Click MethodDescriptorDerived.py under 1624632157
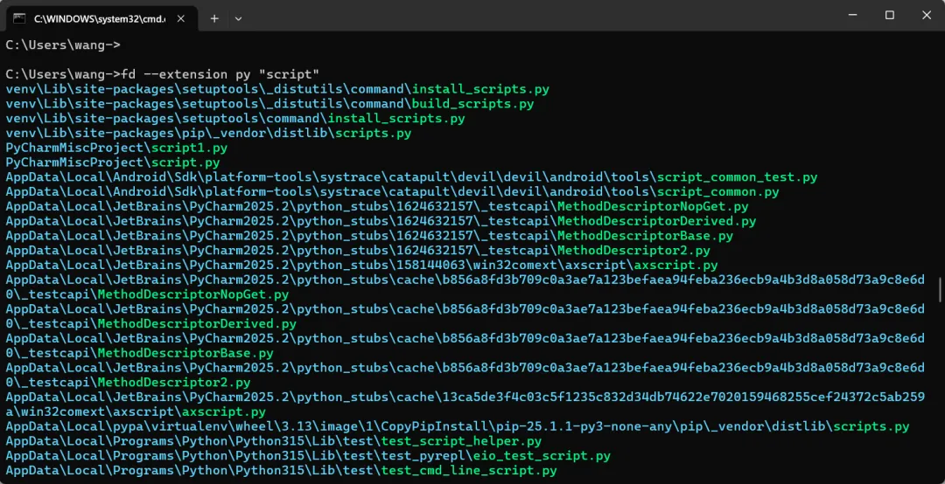This screenshot has width=945, height=484. click(656, 221)
